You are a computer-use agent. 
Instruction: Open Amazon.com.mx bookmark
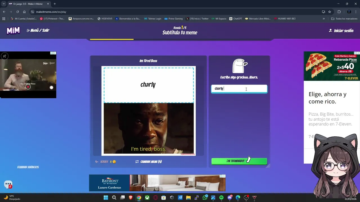point(81,19)
